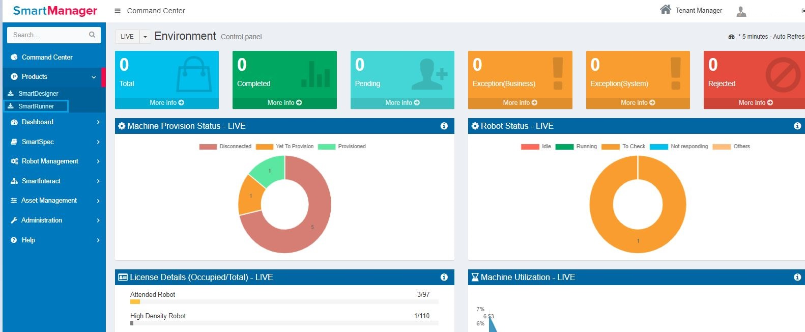The height and width of the screenshot is (332, 805).
Task: Click info icon on Machine Utilization panel
Action: point(797,277)
